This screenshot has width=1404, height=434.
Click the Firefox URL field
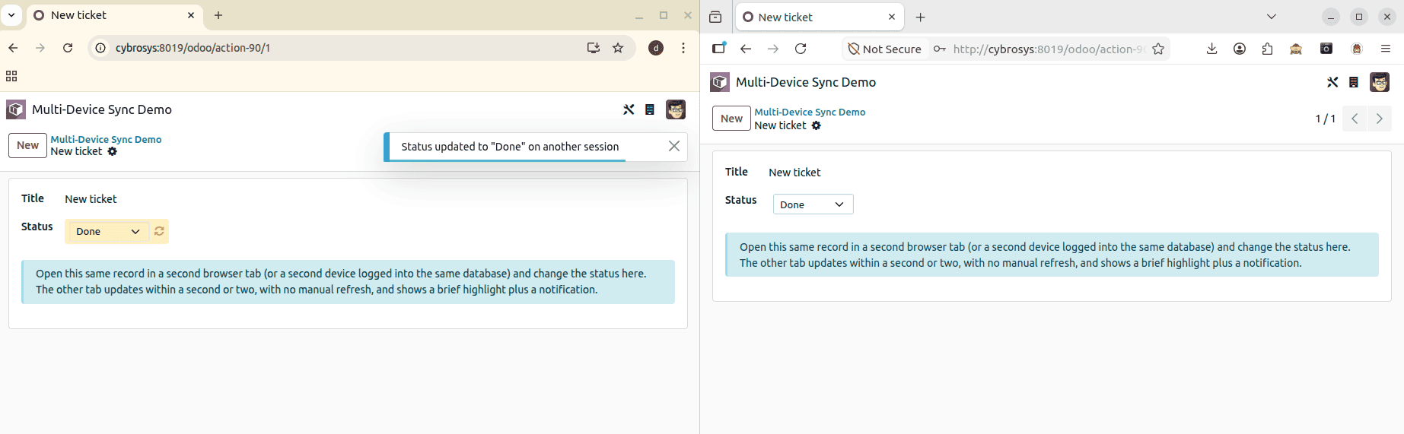click(1049, 49)
